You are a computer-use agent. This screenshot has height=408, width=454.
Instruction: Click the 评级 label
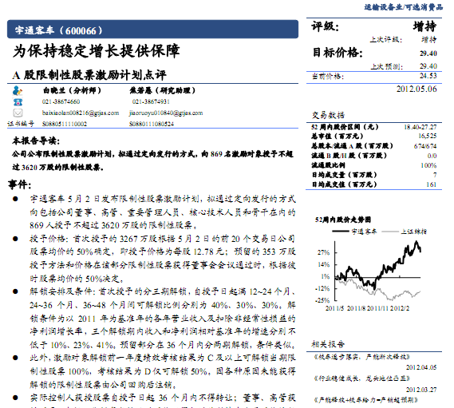[x=326, y=26]
